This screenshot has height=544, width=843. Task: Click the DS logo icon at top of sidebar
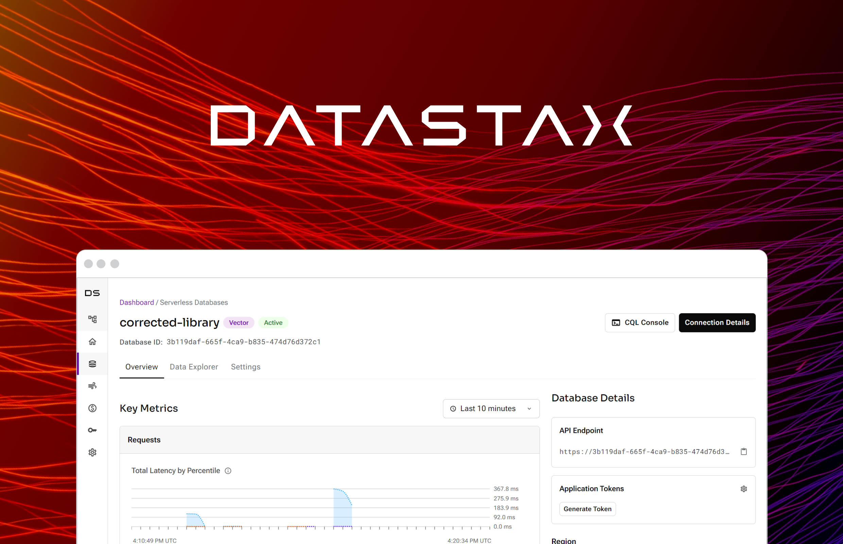click(x=92, y=293)
